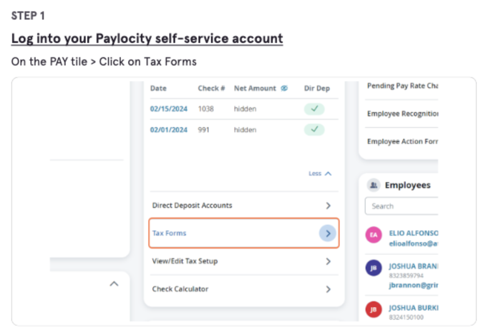Click Joshua Brannon purple JB avatar

(374, 268)
